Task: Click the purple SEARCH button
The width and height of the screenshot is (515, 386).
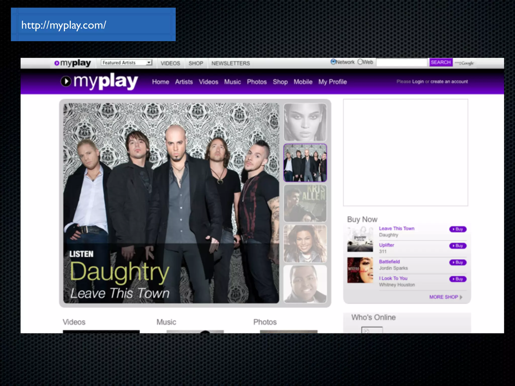Action: point(441,62)
